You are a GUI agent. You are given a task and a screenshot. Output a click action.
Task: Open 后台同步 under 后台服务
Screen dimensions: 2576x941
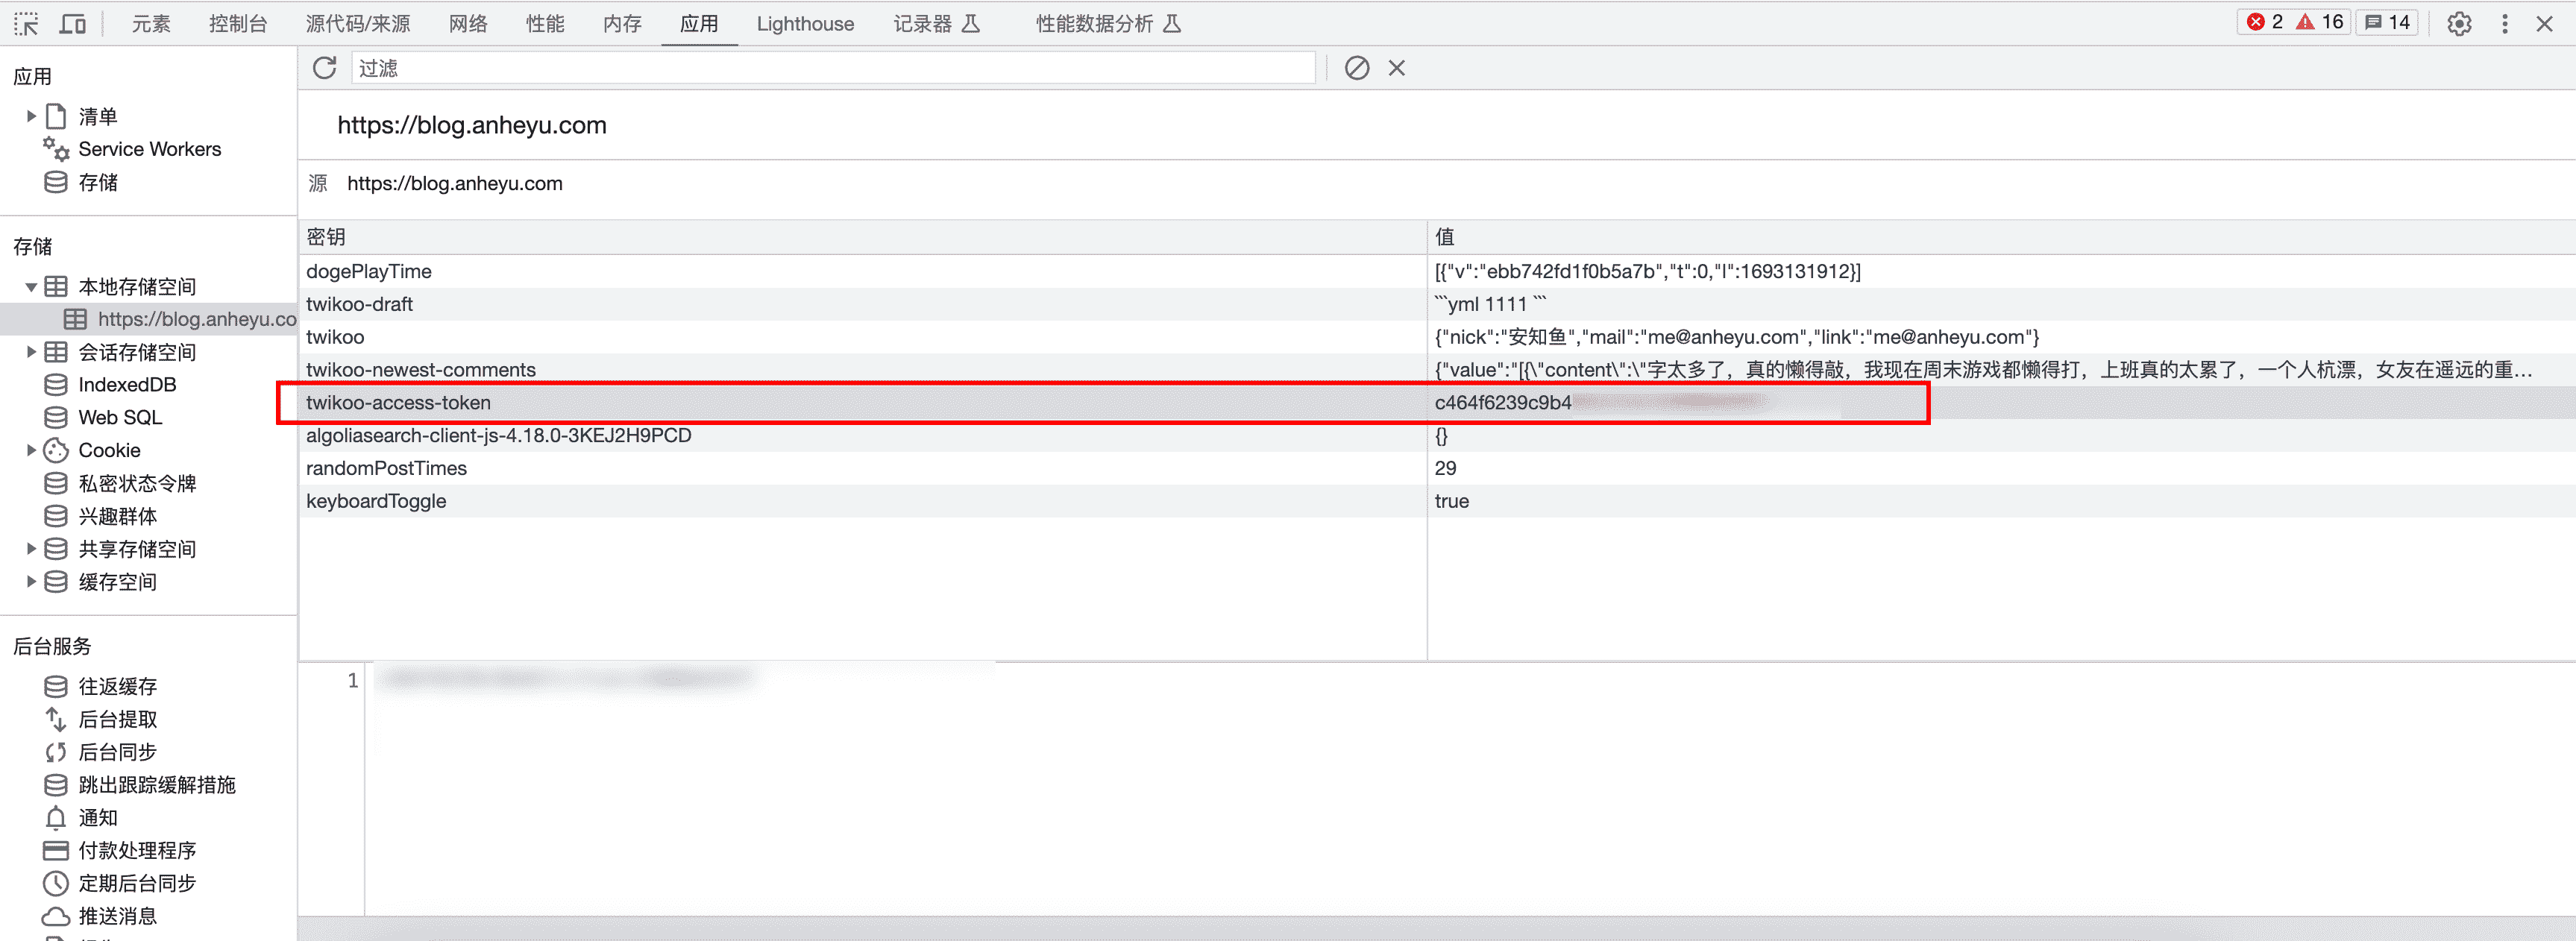tap(117, 753)
